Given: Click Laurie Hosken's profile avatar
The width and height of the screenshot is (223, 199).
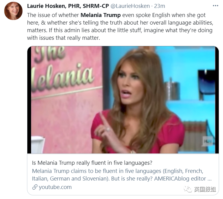Looking at the screenshot, I should tap(13, 11).
